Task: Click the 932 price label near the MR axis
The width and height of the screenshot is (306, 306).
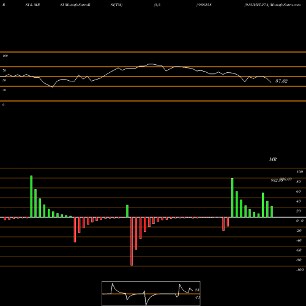Action: click(276, 181)
